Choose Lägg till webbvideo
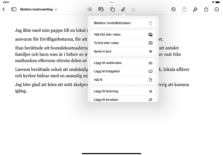This screenshot has width=223, height=155. [123, 63]
